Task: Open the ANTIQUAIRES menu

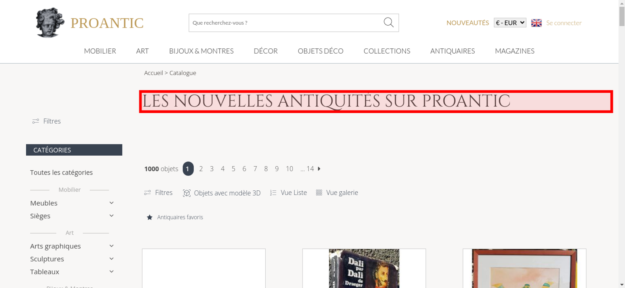Action: pyautogui.click(x=452, y=51)
